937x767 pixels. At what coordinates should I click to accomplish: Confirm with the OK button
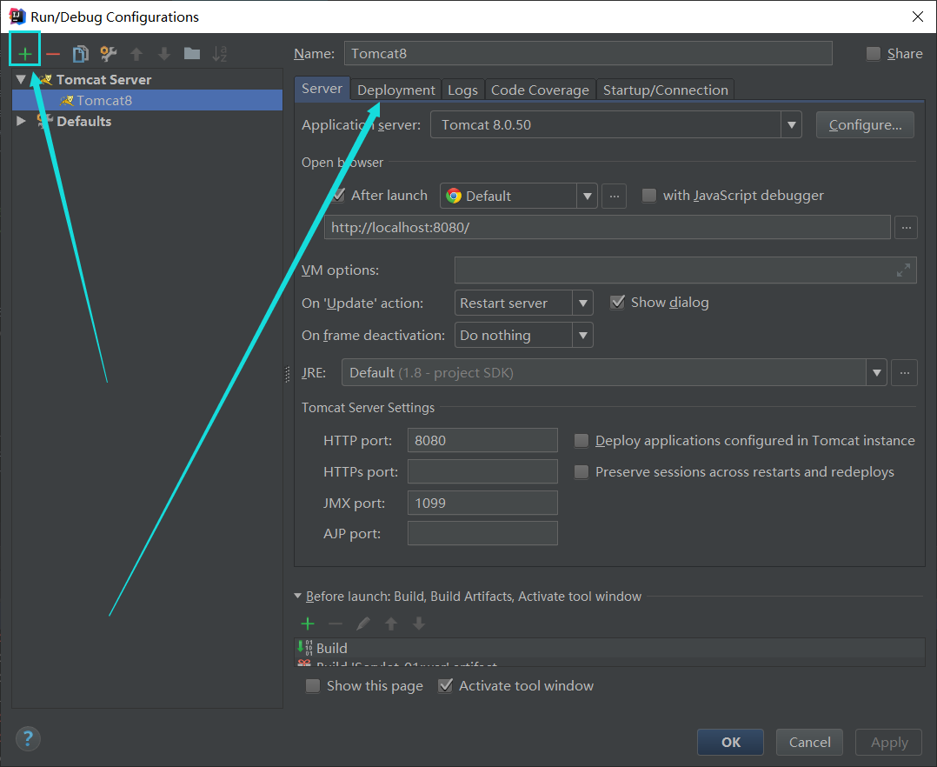tap(730, 743)
